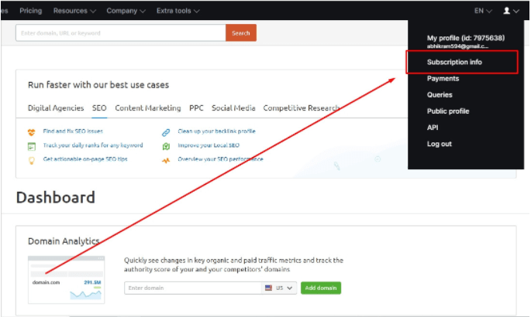This screenshot has width=531, height=317.
Task: Open the Pricing page
Action: [x=30, y=11]
